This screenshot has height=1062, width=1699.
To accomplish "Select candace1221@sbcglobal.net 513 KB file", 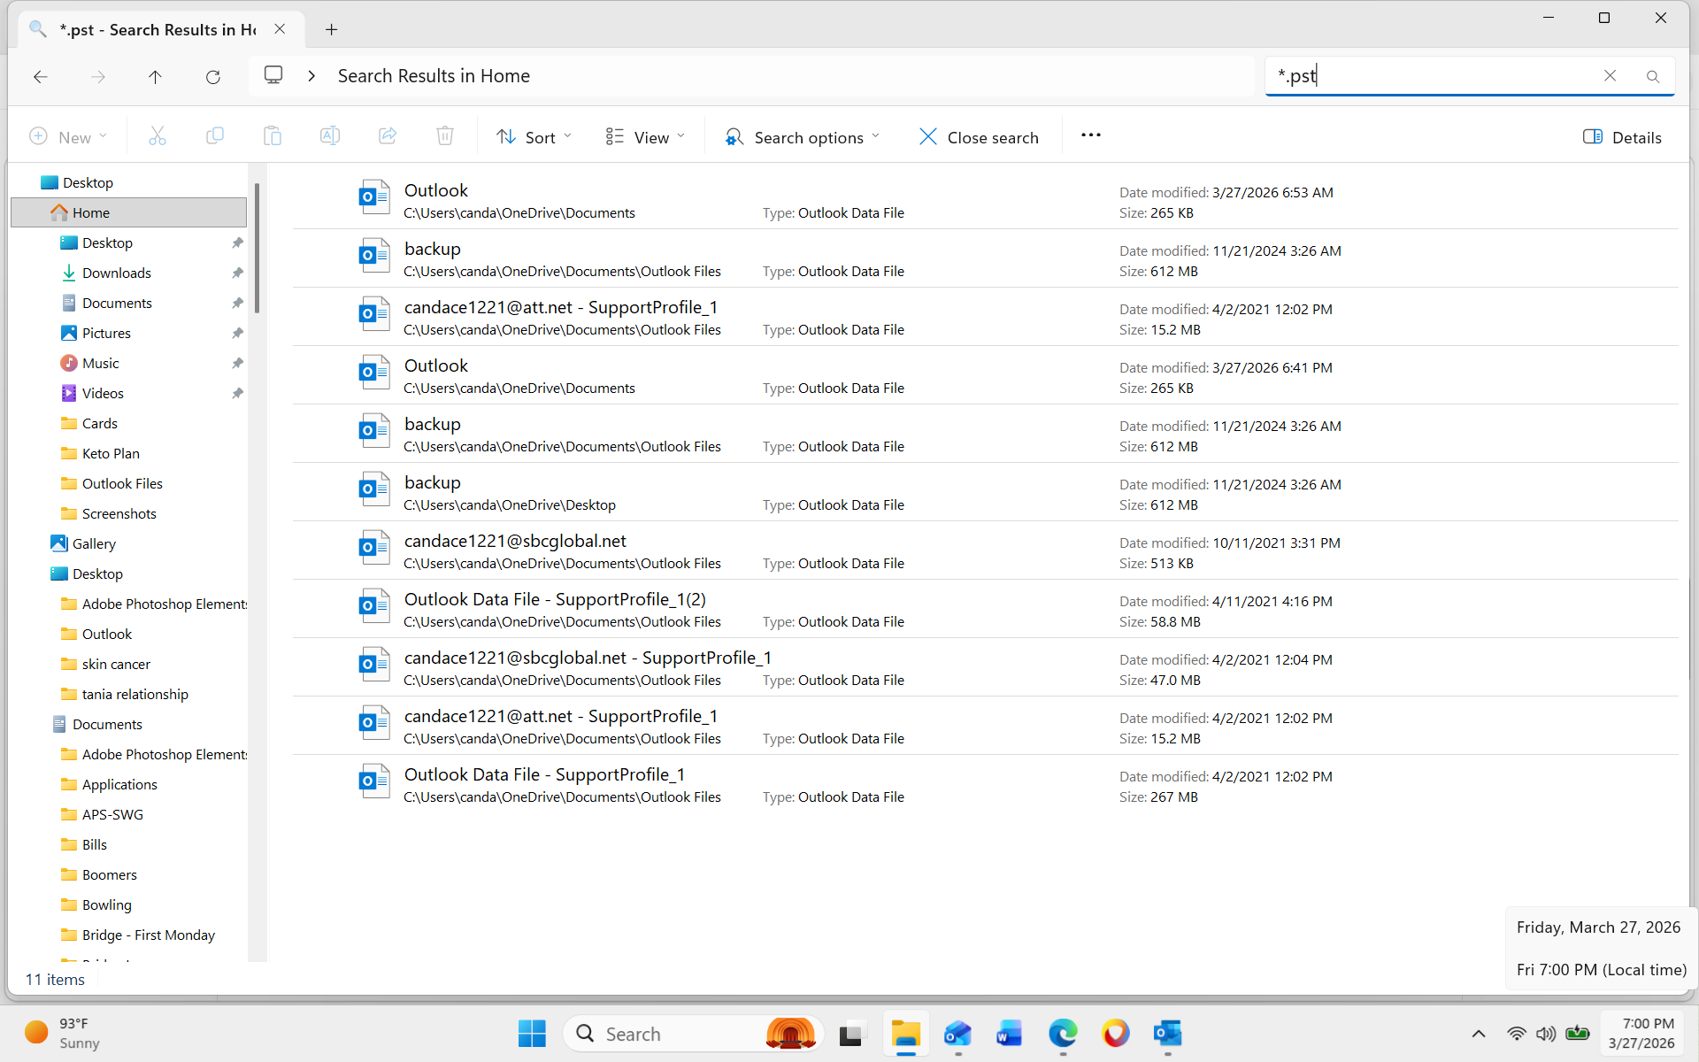I will (985, 550).
